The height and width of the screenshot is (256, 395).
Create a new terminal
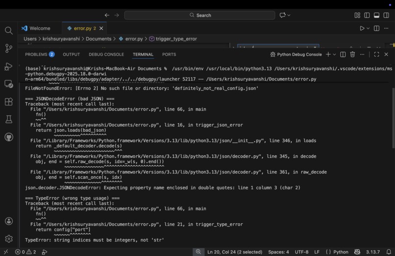[328, 55]
